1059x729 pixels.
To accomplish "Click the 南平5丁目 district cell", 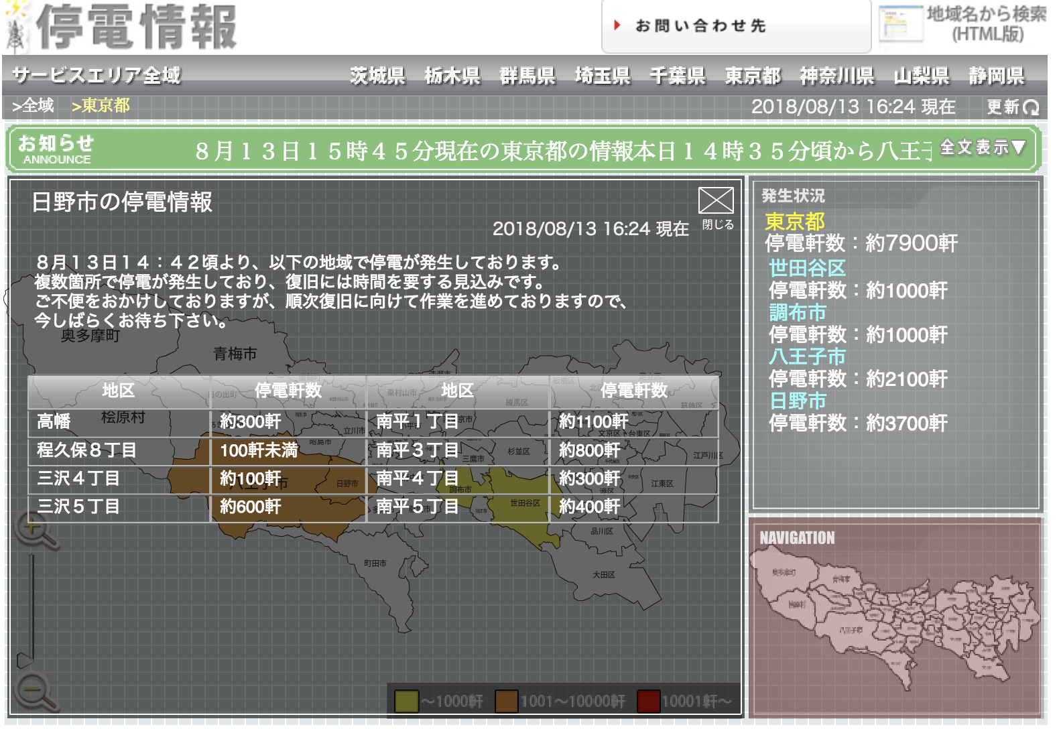I will [x=458, y=507].
